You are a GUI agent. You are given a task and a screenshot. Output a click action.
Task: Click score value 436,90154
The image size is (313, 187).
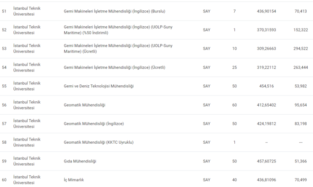pyautogui.click(x=266, y=11)
